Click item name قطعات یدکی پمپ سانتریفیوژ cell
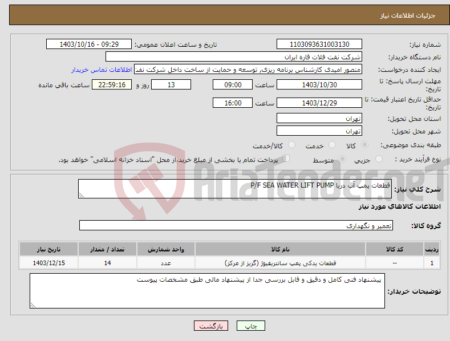 280,263
